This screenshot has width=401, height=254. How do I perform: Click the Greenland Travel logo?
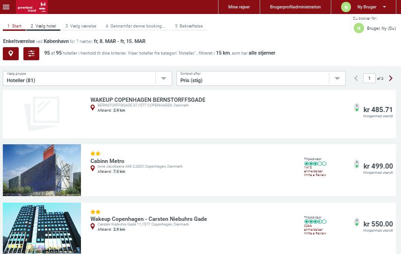pos(32,7)
